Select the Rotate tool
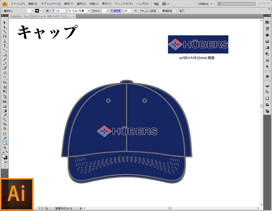The height and width of the screenshot is (211, 272). [5, 78]
